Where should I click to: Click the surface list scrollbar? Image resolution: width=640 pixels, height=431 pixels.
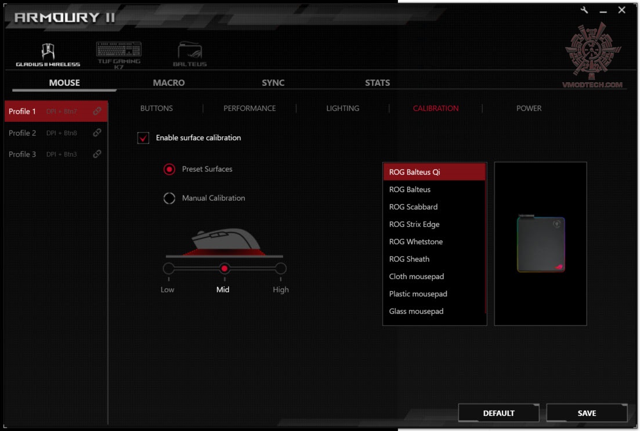(486, 238)
